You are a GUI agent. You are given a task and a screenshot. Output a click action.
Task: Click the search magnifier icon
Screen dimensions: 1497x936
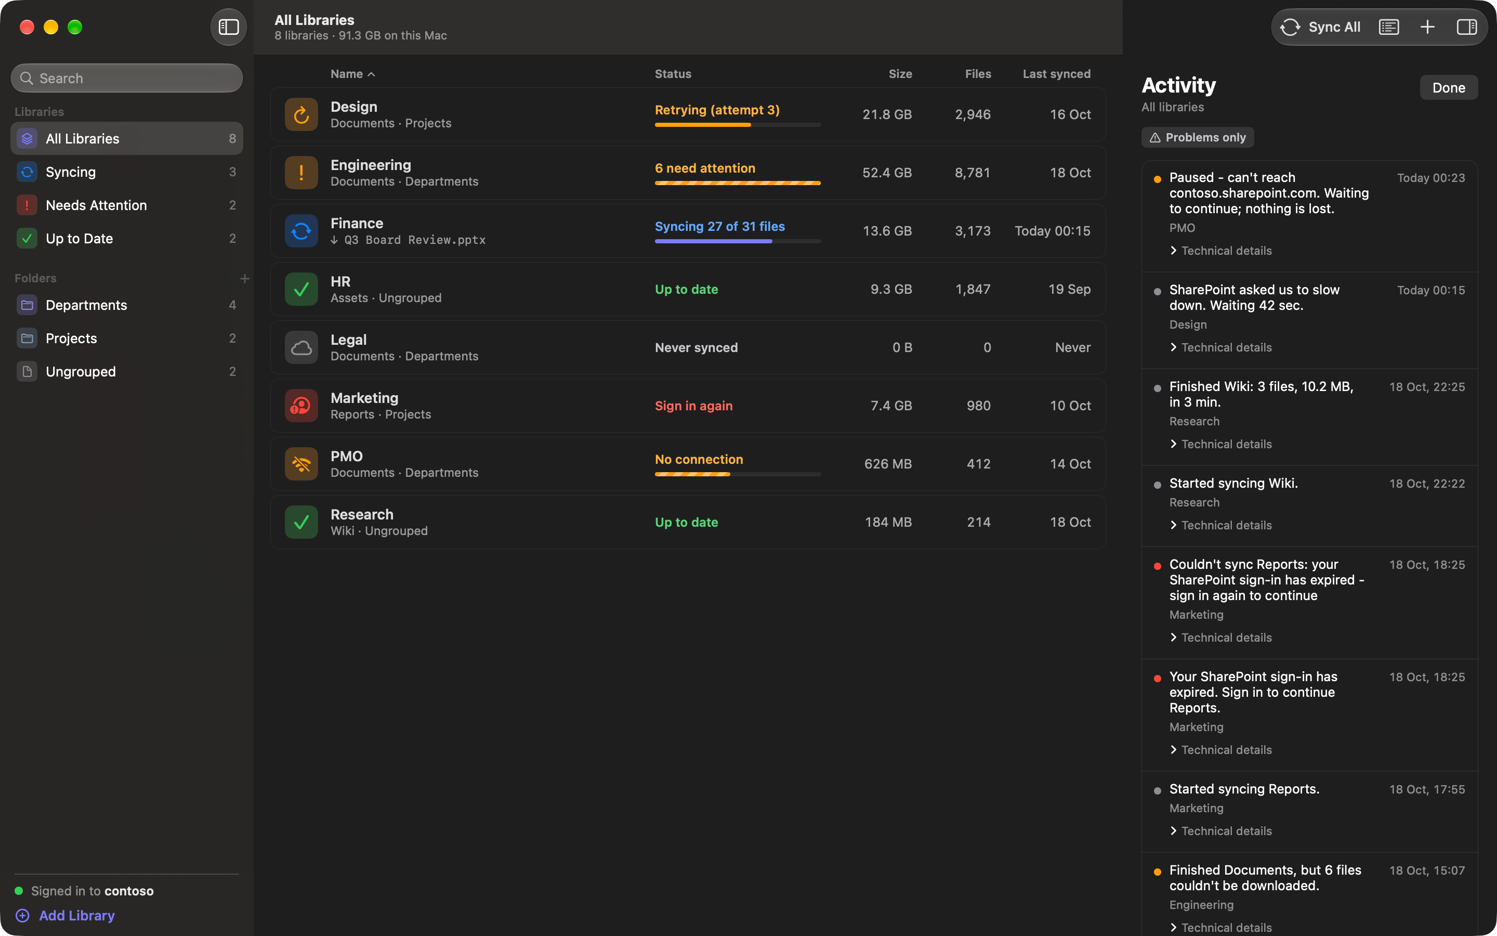(27, 79)
